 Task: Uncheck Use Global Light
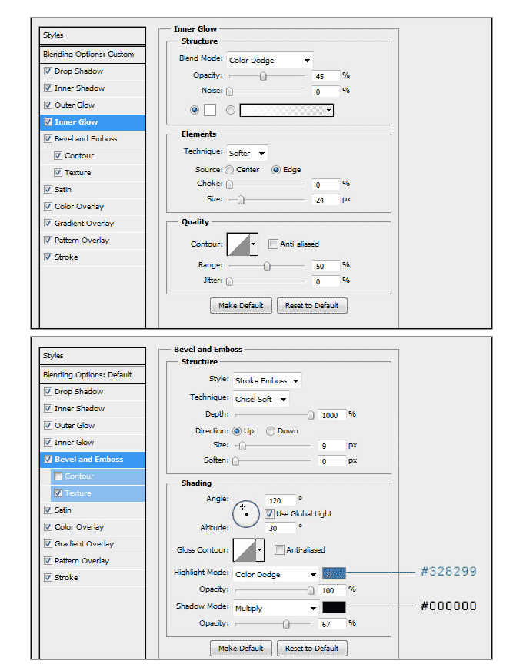pos(269,513)
